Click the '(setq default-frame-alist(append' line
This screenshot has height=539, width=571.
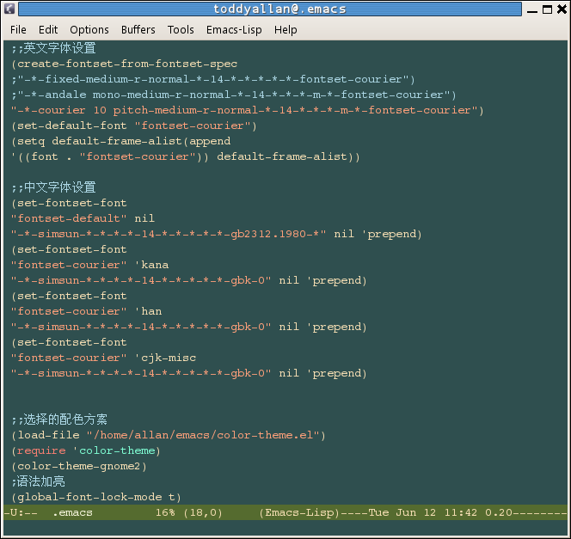tap(120, 141)
